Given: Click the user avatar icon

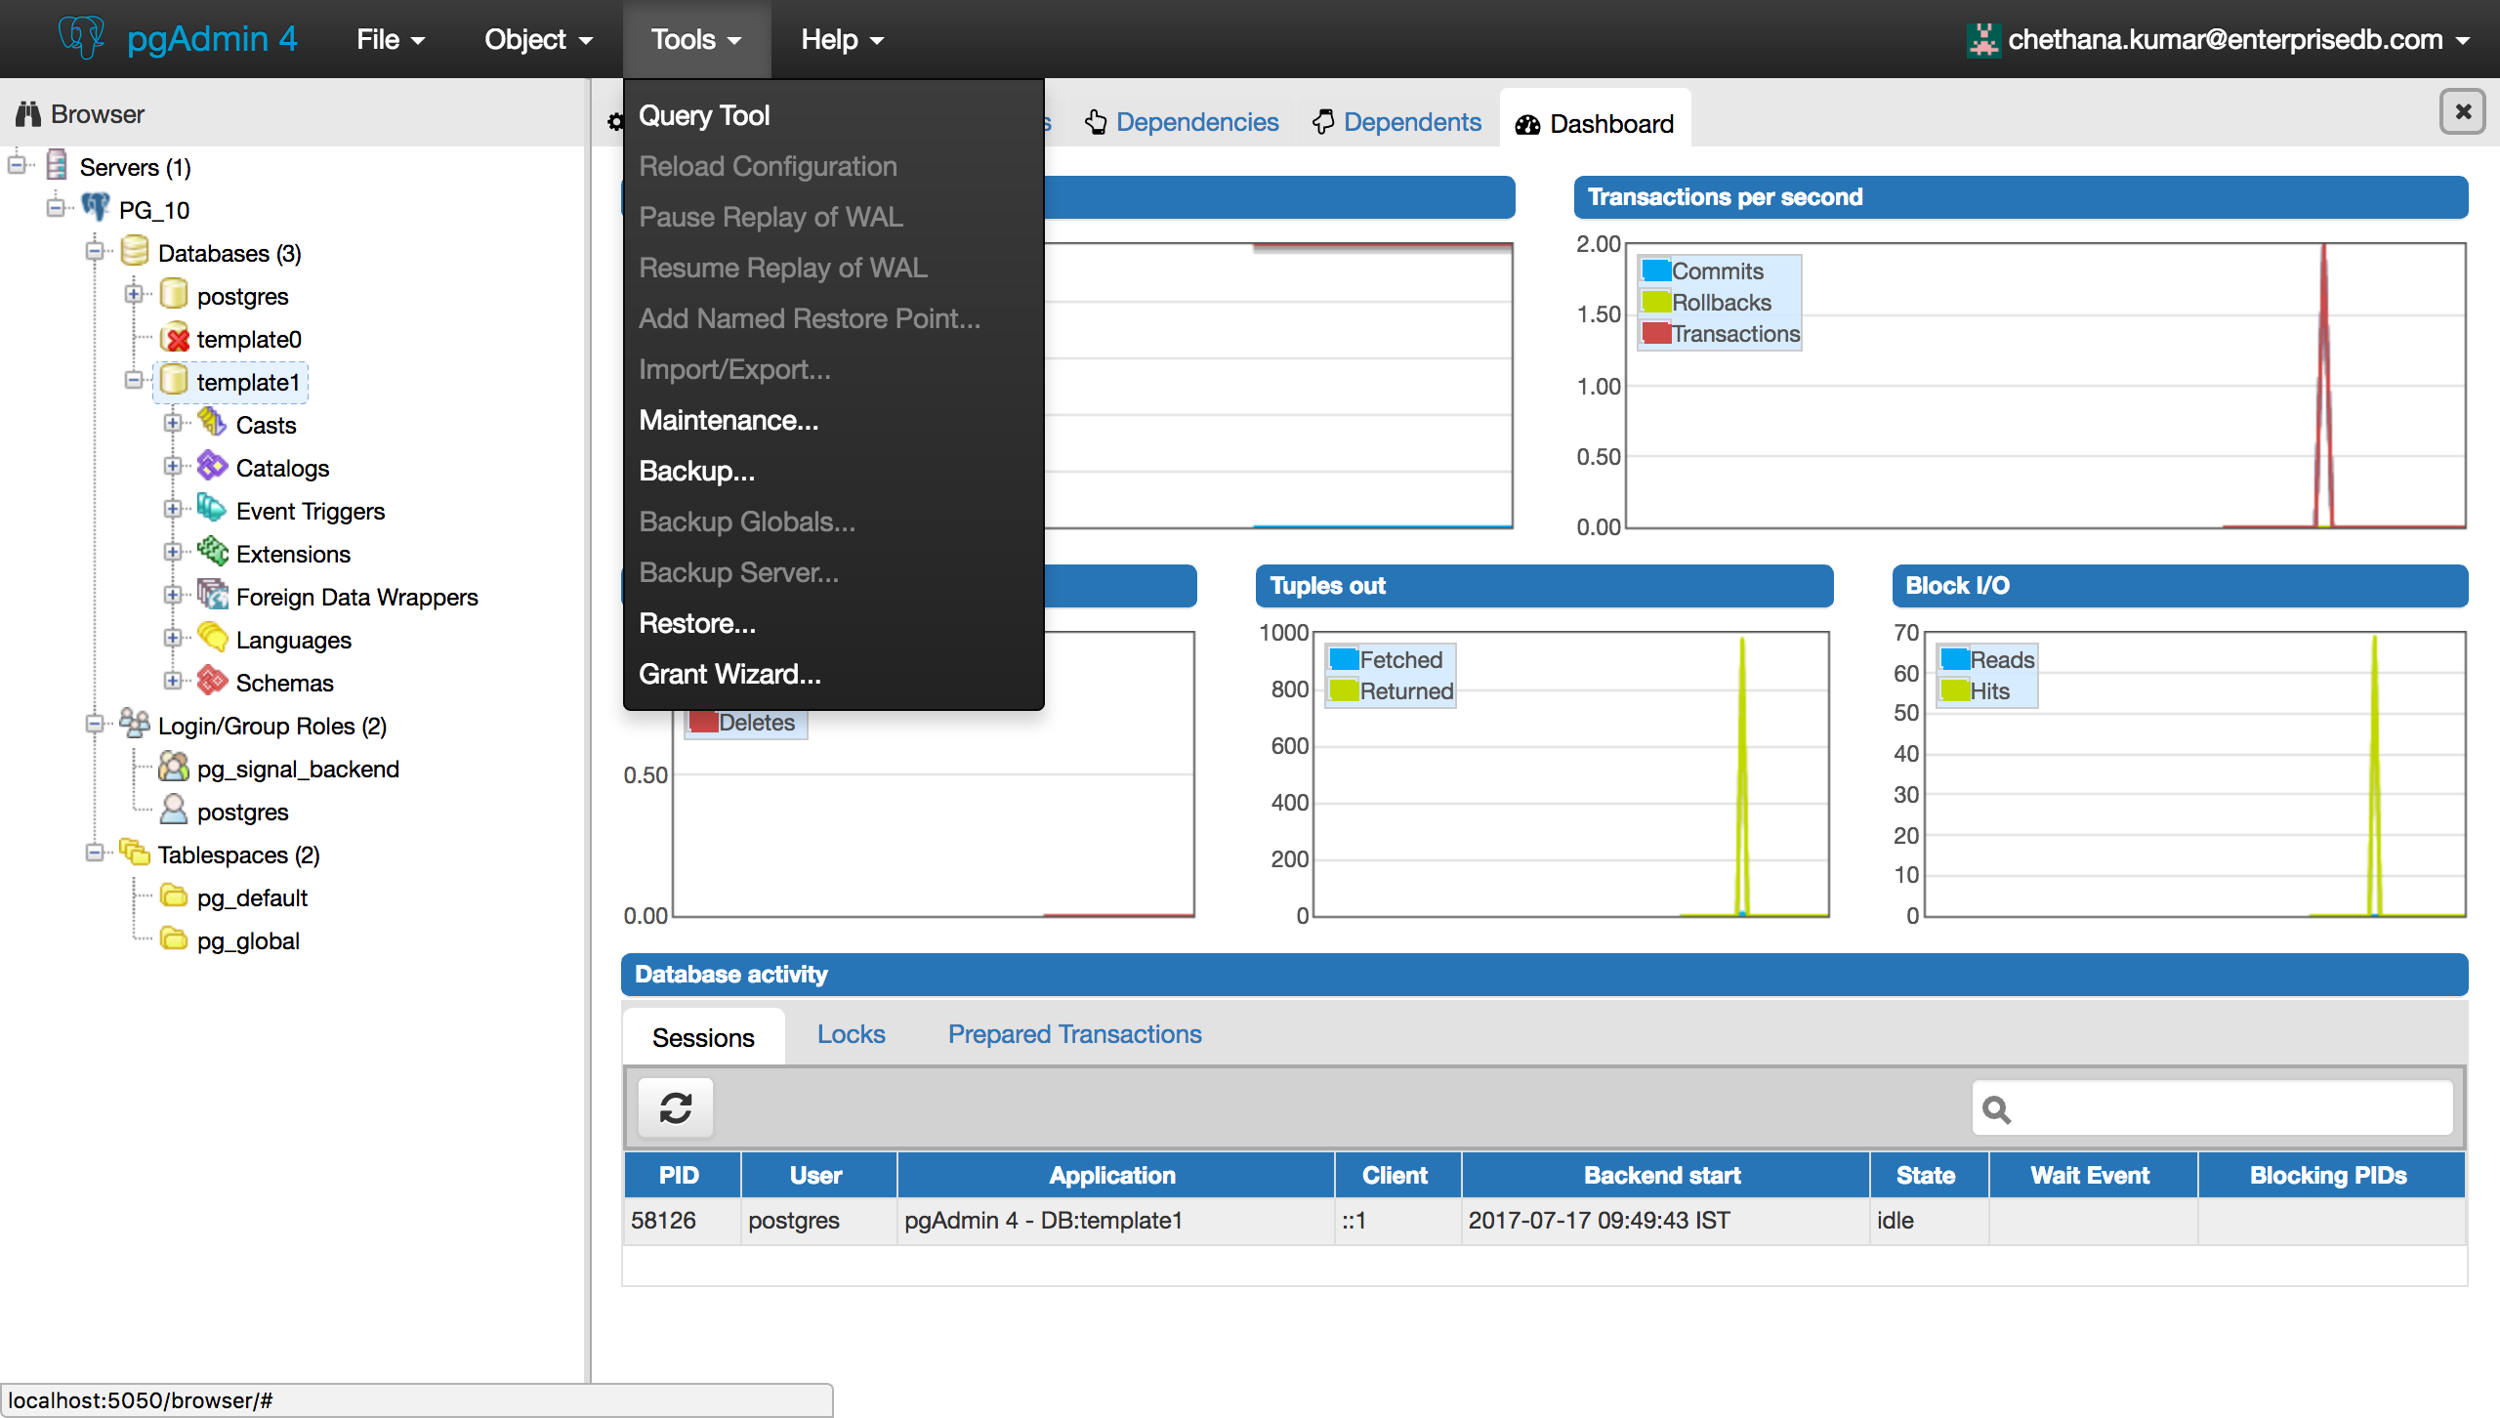Looking at the screenshot, I should (1982, 39).
